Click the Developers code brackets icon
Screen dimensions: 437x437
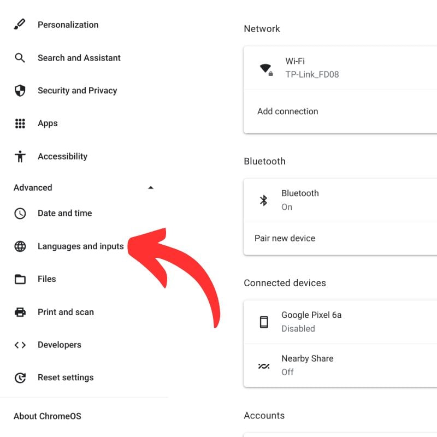pos(20,345)
